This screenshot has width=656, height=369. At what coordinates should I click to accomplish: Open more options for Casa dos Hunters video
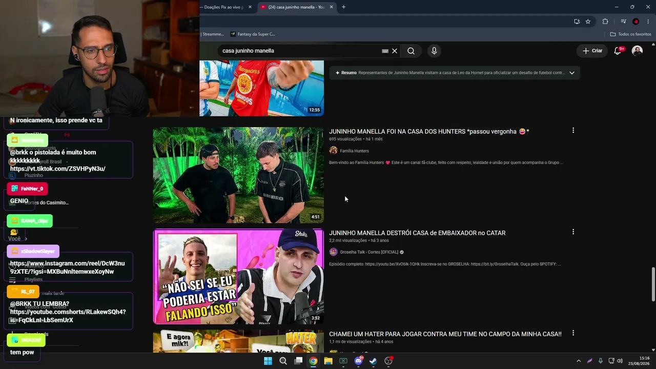[x=573, y=131]
